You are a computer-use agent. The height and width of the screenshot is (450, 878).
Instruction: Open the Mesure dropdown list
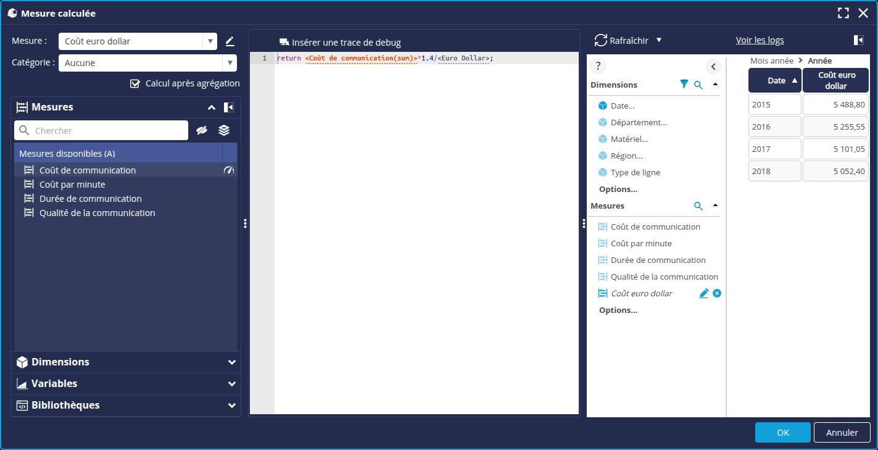210,41
